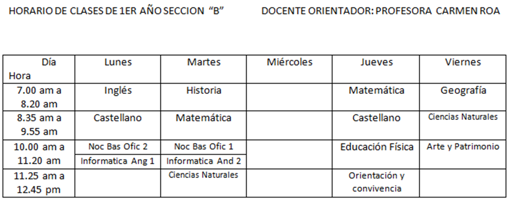Click the Orientación y convivencia cell
The width and height of the screenshot is (509, 199).
click(x=376, y=183)
